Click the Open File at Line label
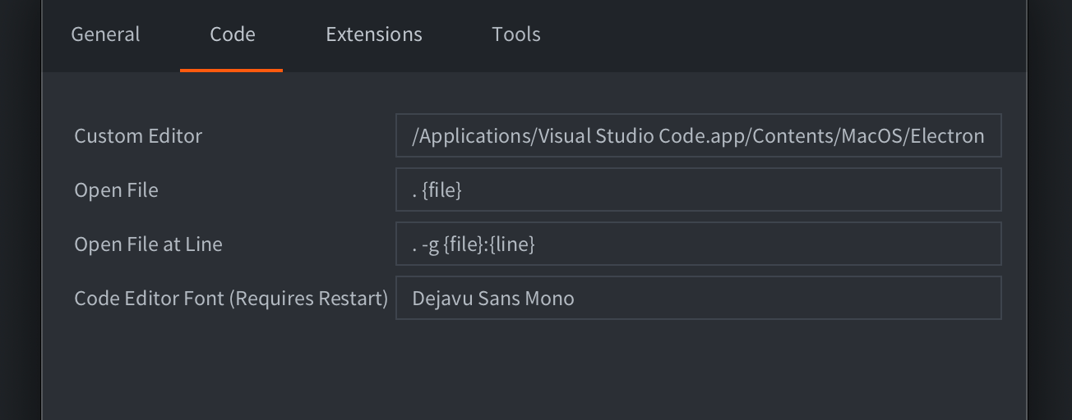Image resolution: width=1072 pixels, height=420 pixels. coord(148,244)
